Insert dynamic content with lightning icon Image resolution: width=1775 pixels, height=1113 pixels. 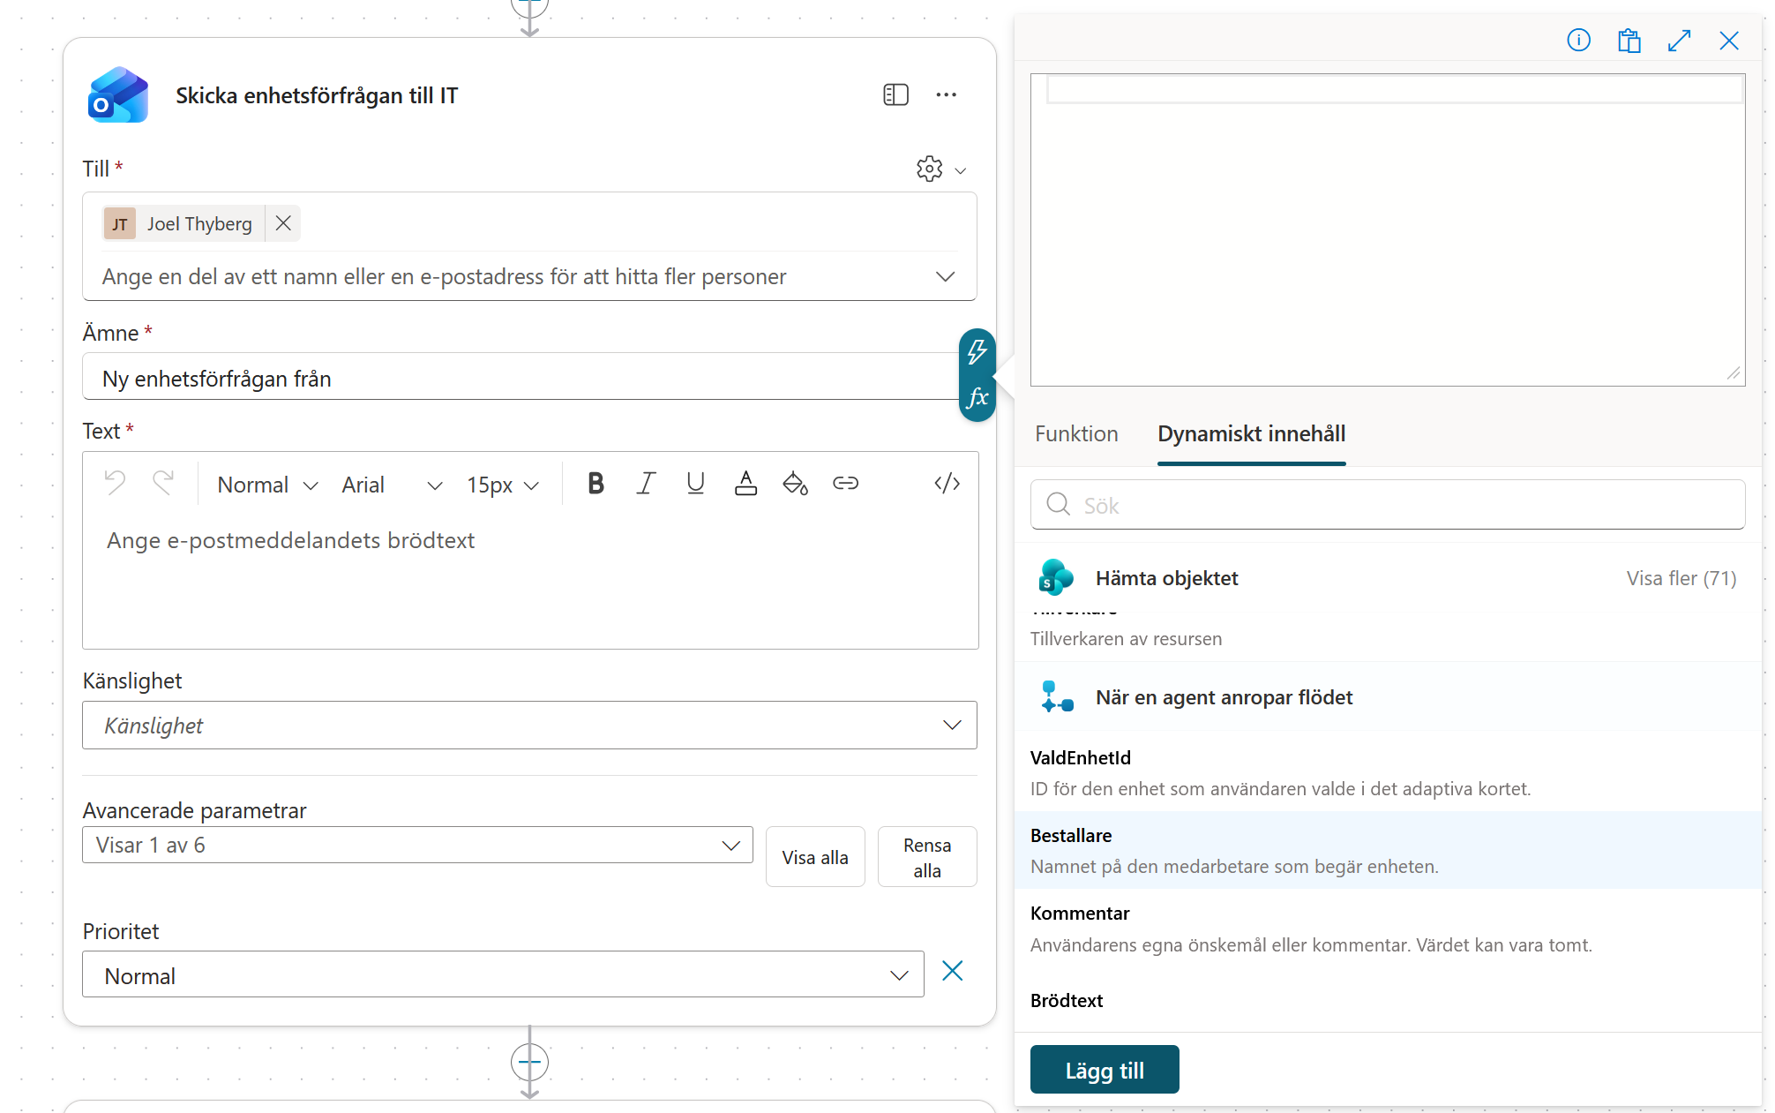[x=977, y=351]
